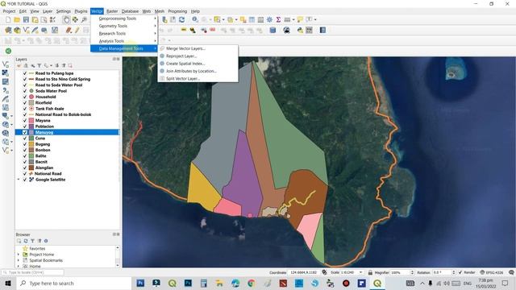This screenshot has height=290, width=516.
Task: Click the DB Manager database icon
Action: click(273, 31)
